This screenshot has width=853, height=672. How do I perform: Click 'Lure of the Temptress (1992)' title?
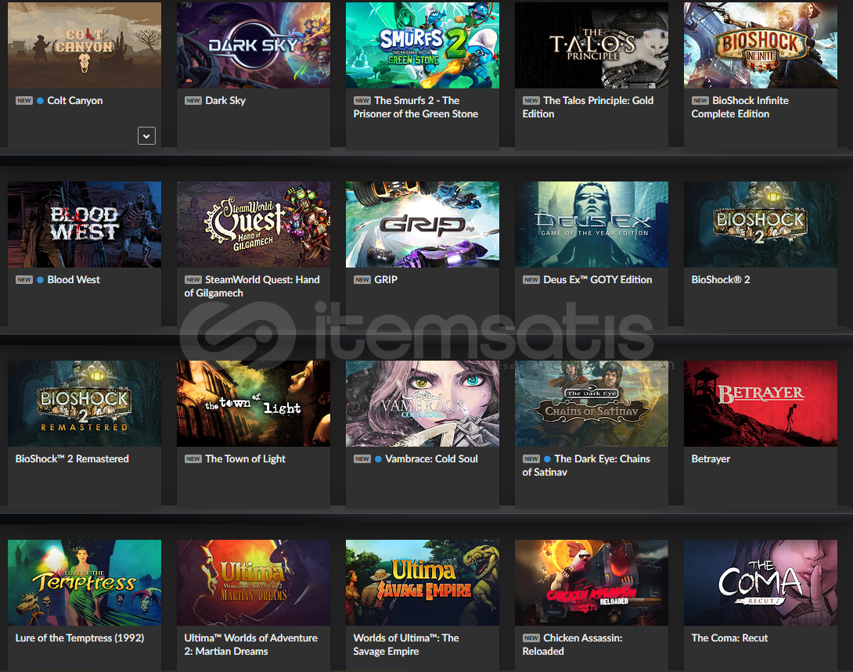pos(79,638)
